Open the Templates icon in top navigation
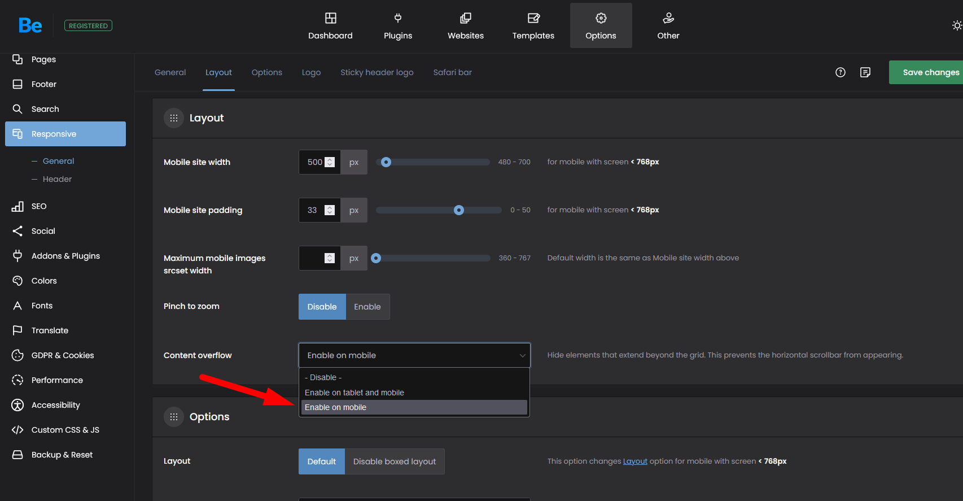This screenshot has height=501, width=963. (x=533, y=18)
